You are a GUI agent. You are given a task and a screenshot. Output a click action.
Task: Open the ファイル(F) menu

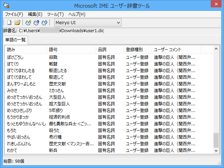point(14,14)
